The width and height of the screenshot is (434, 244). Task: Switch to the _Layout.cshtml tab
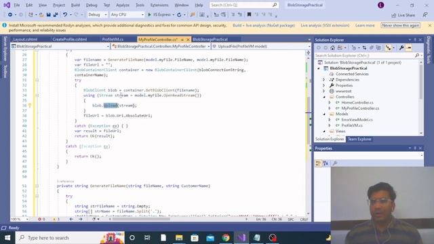click(24, 39)
